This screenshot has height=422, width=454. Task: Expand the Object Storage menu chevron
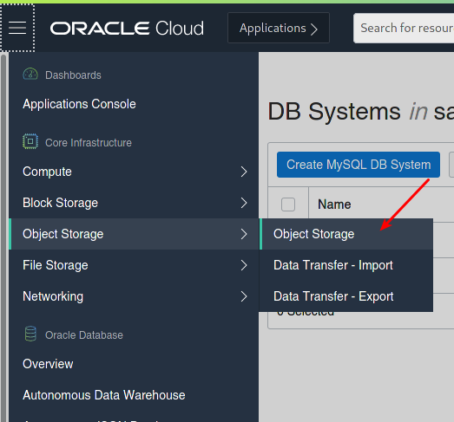(x=244, y=234)
